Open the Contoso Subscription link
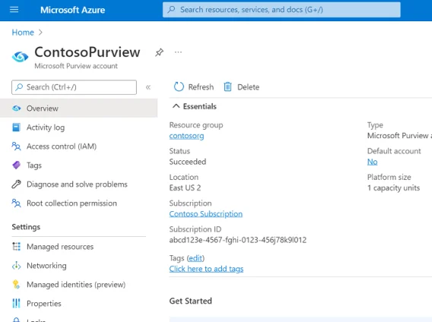Screen dimensions: 432x322 pyautogui.click(x=206, y=214)
